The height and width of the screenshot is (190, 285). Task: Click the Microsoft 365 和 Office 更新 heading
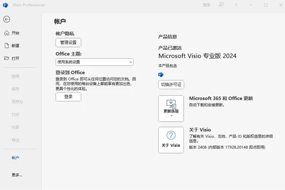coord(221,98)
